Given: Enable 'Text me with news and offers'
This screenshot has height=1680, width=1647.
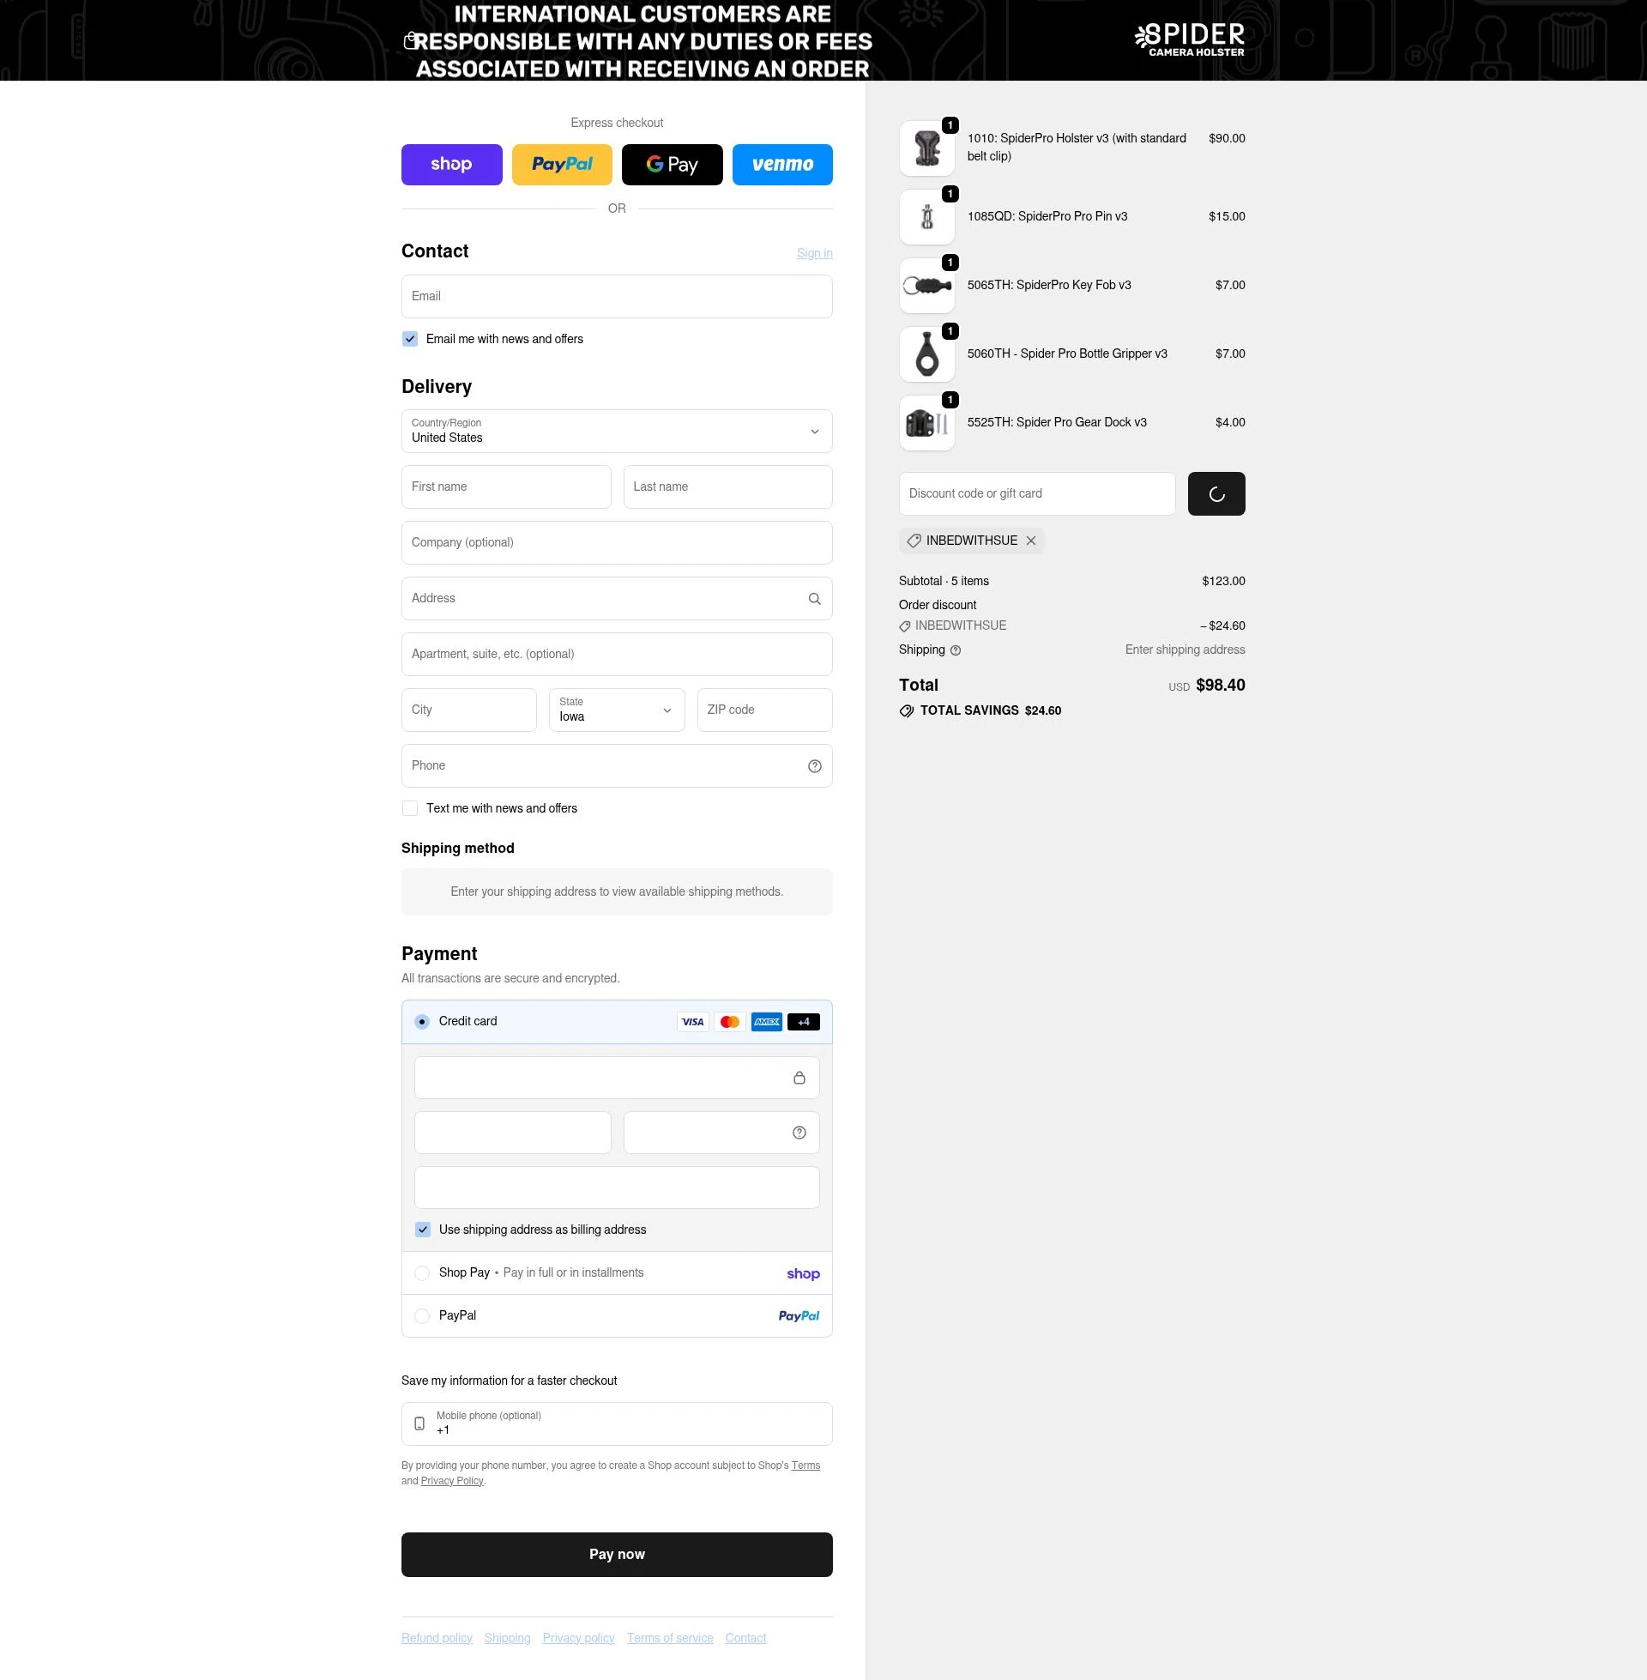Looking at the screenshot, I should tap(409, 808).
